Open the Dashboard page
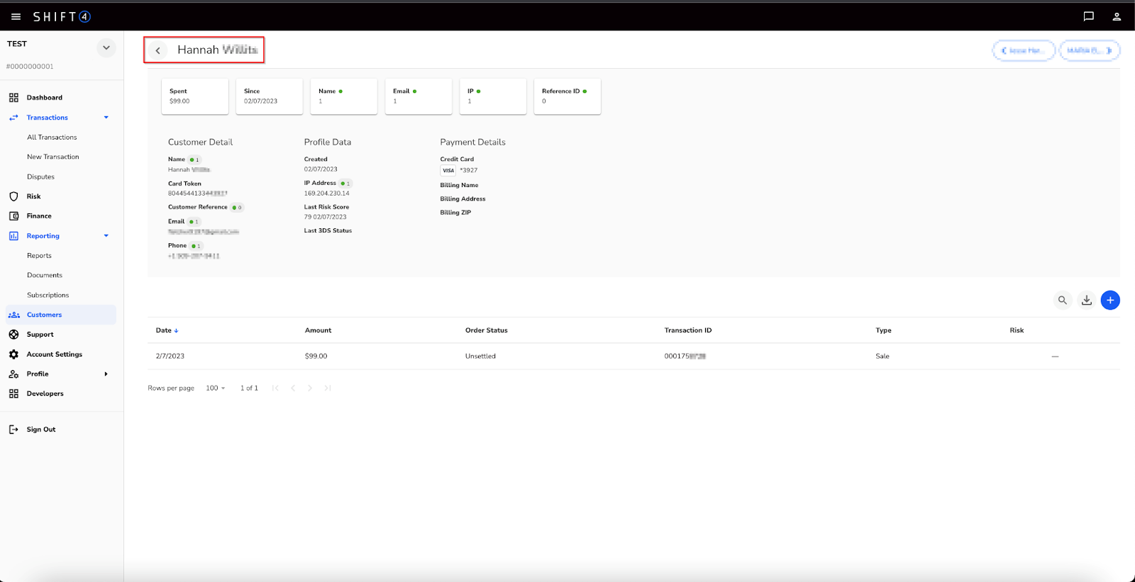This screenshot has height=582, width=1135. point(44,98)
